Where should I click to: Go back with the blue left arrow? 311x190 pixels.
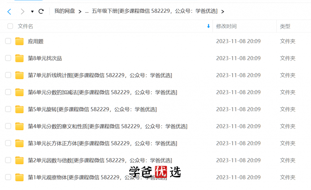(9, 12)
